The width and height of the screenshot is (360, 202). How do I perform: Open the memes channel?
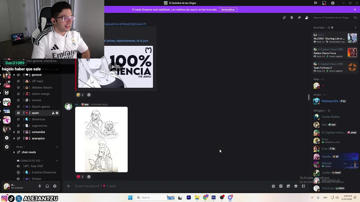37,100
